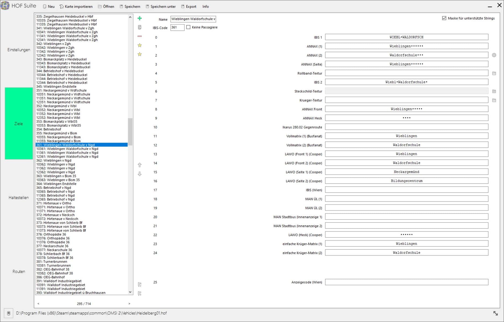Click the red minus delete entry icon

coord(140,36)
